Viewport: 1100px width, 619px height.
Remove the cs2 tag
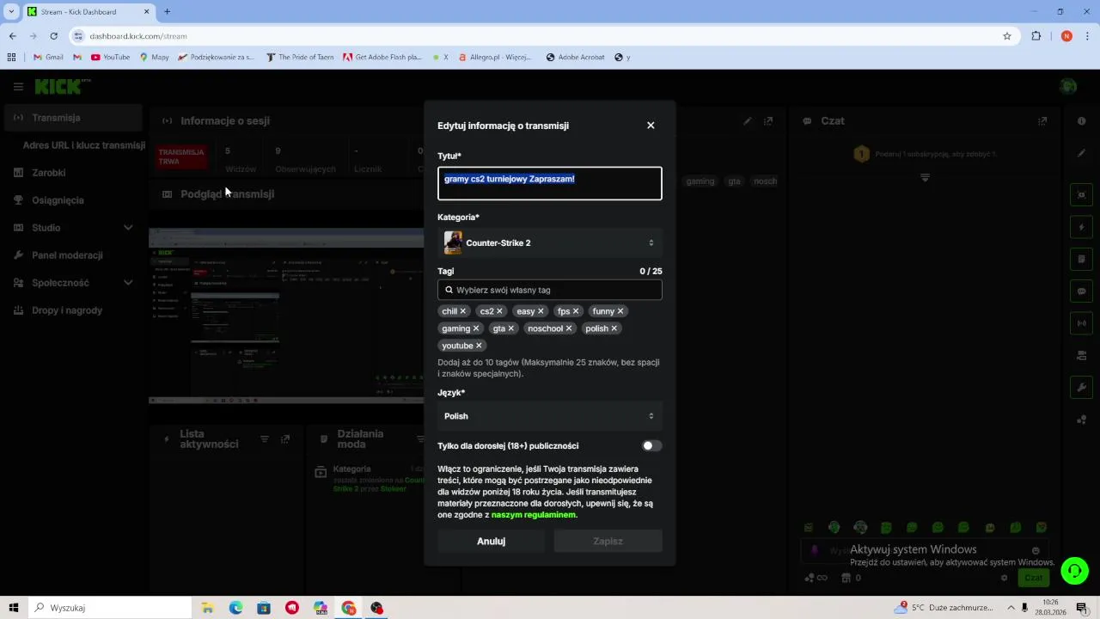point(499,311)
